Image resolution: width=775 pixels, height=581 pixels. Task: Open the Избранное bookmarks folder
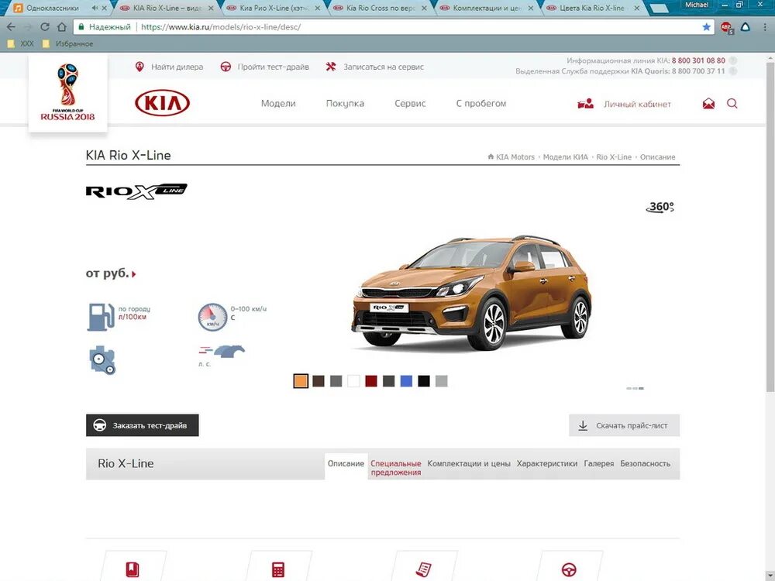pos(68,43)
